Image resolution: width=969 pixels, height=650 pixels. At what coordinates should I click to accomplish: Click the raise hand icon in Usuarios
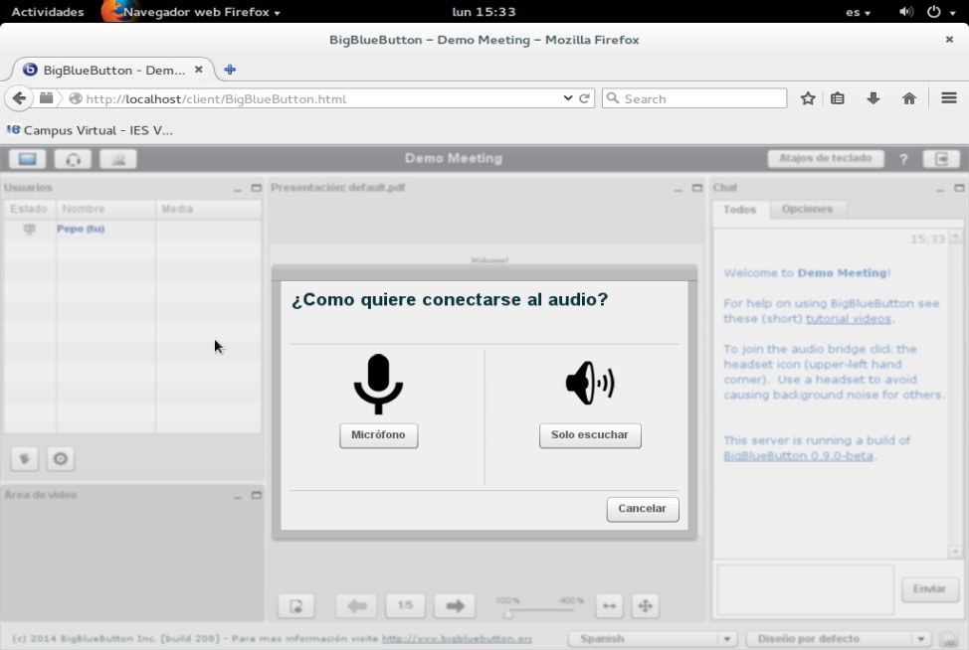(x=27, y=458)
